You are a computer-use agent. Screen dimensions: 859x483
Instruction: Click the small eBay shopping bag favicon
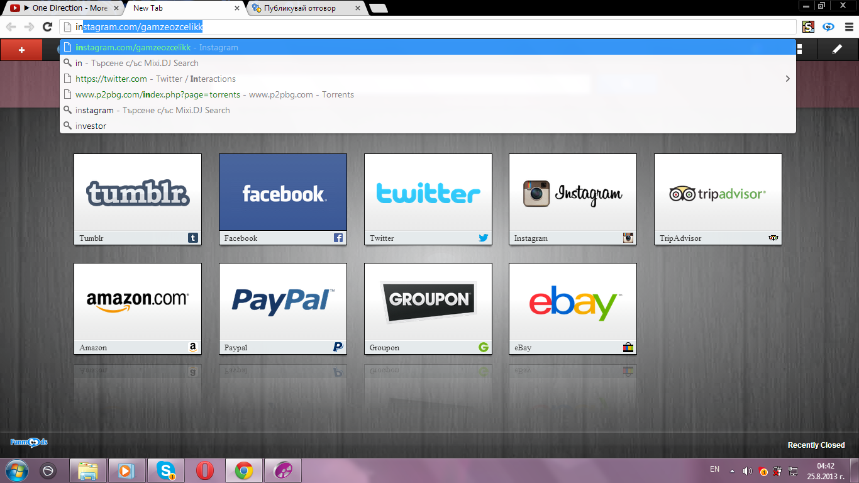coord(628,347)
